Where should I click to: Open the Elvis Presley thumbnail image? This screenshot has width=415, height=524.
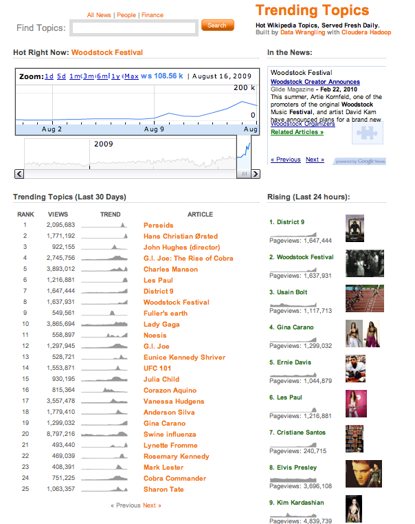tap(363, 474)
